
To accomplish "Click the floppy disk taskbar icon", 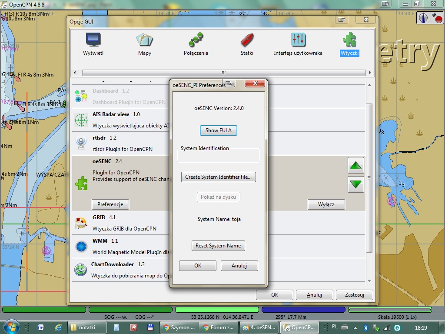I will click(x=150, y=327).
